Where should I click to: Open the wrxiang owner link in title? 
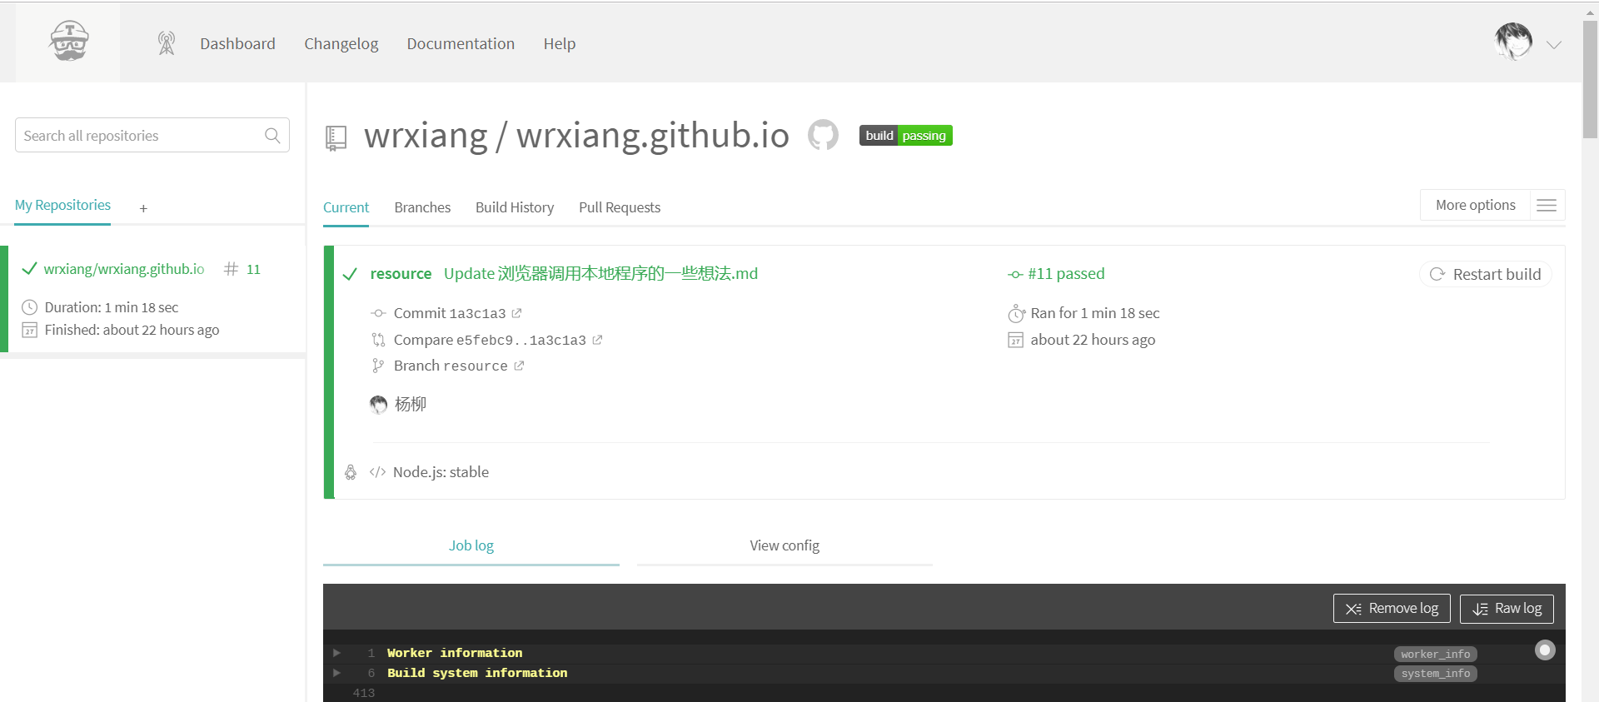(426, 135)
